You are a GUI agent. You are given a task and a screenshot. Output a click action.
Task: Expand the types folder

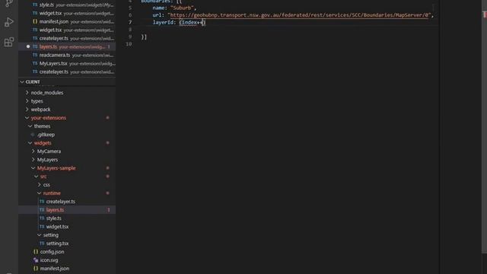[x=67, y=101]
